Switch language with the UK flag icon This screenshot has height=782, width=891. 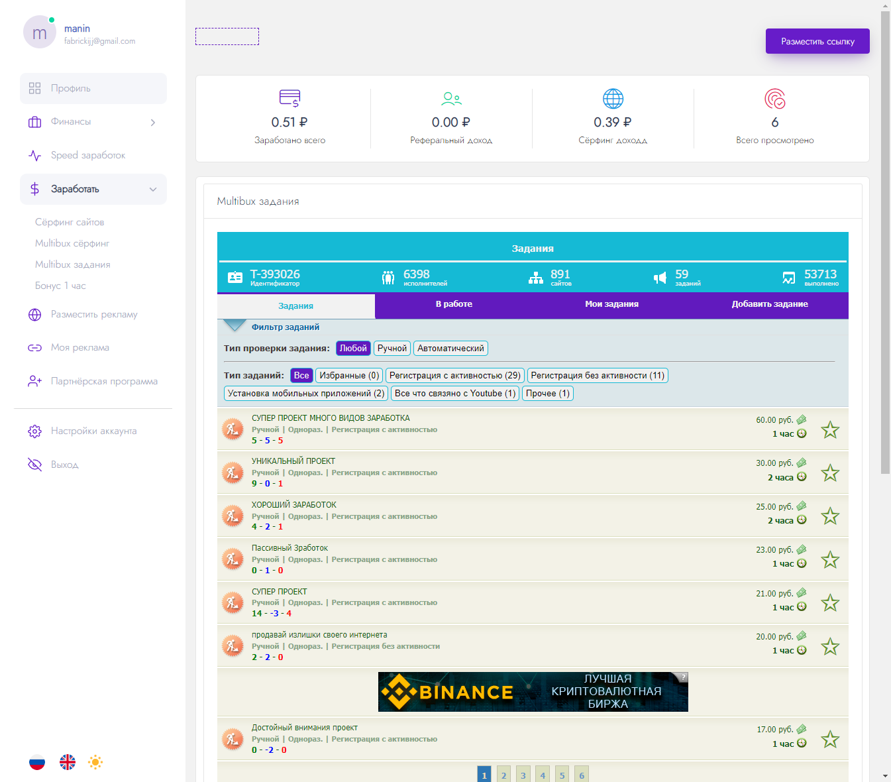pyautogui.click(x=68, y=762)
